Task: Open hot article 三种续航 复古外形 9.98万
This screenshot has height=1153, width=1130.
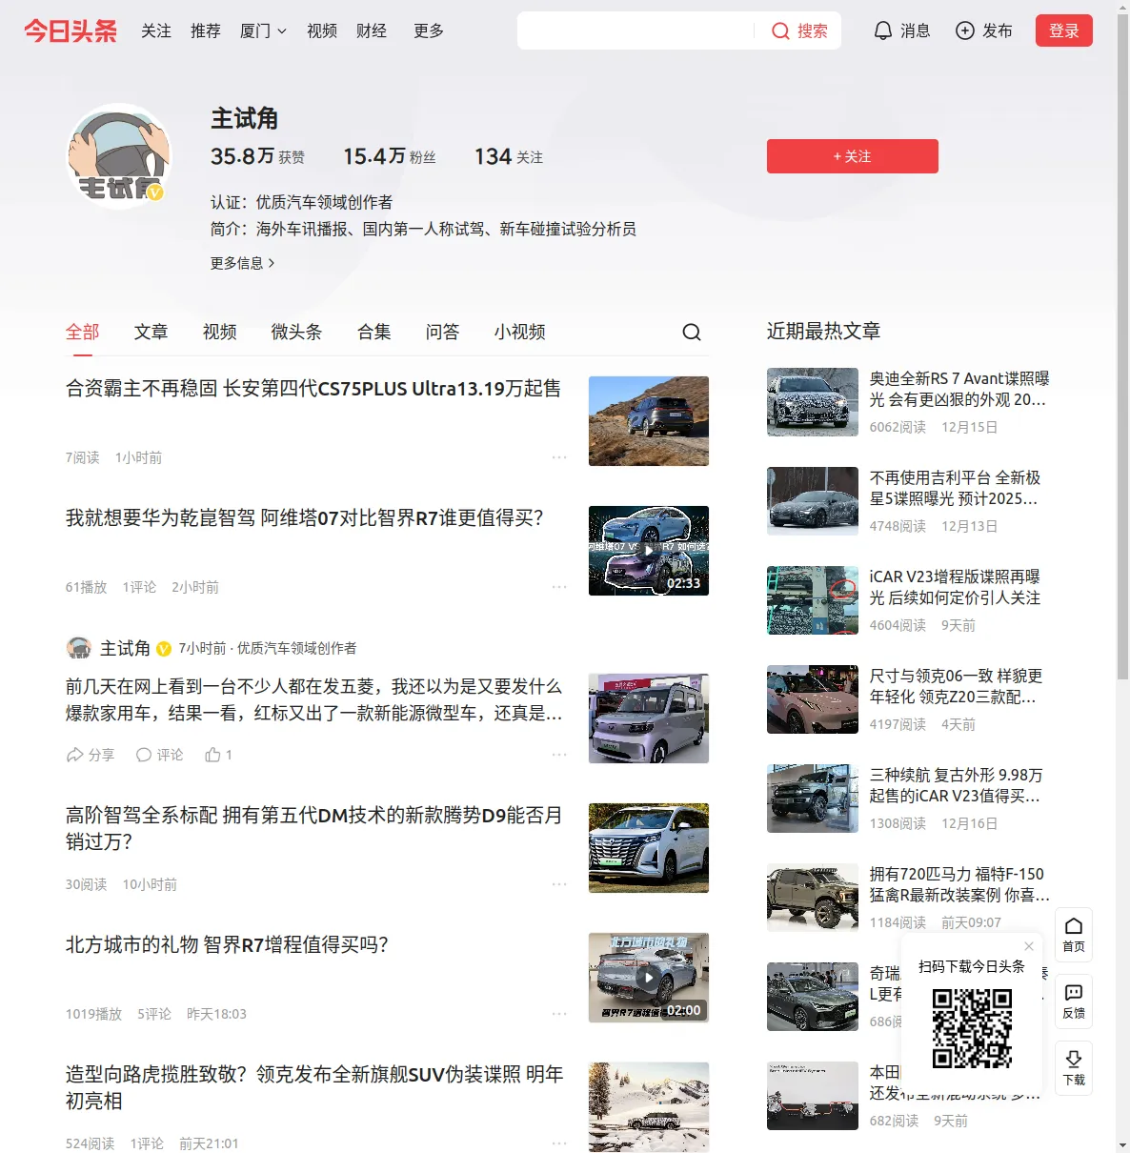Action: click(x=956, y=785)
